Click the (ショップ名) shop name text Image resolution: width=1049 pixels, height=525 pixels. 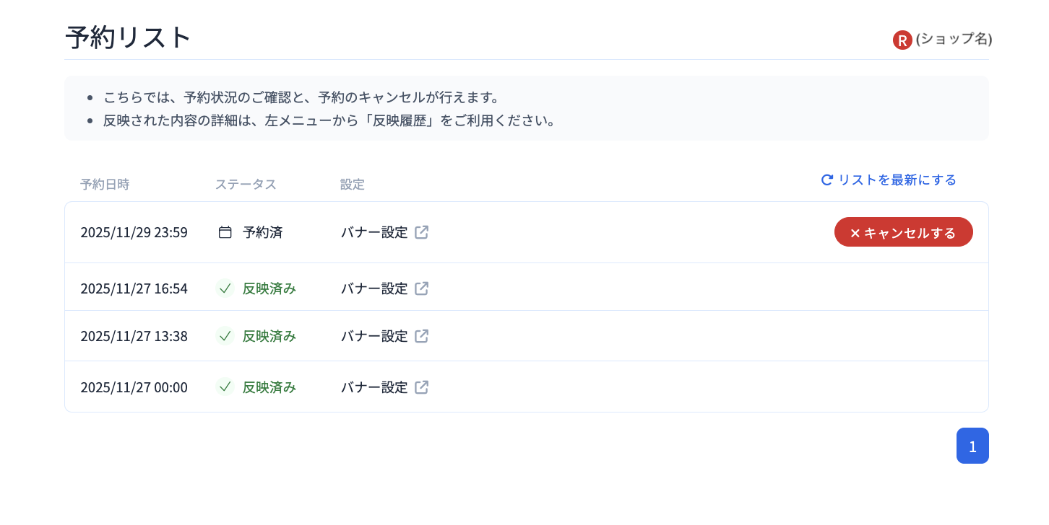[x=954, y=39]
